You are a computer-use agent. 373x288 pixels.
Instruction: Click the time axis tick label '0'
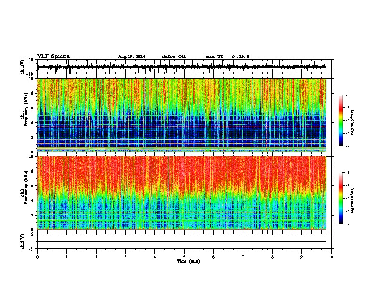click(x=37, y=257)
